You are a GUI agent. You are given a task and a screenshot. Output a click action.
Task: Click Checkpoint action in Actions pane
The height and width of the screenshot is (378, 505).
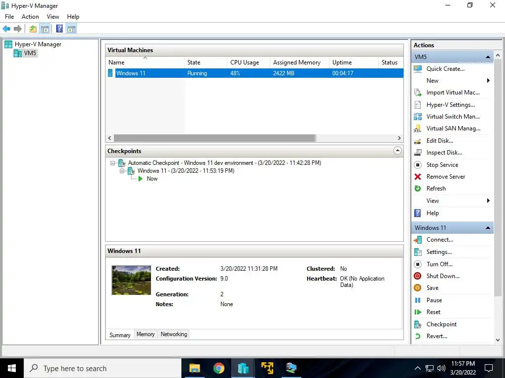click(x=441, y=324)
